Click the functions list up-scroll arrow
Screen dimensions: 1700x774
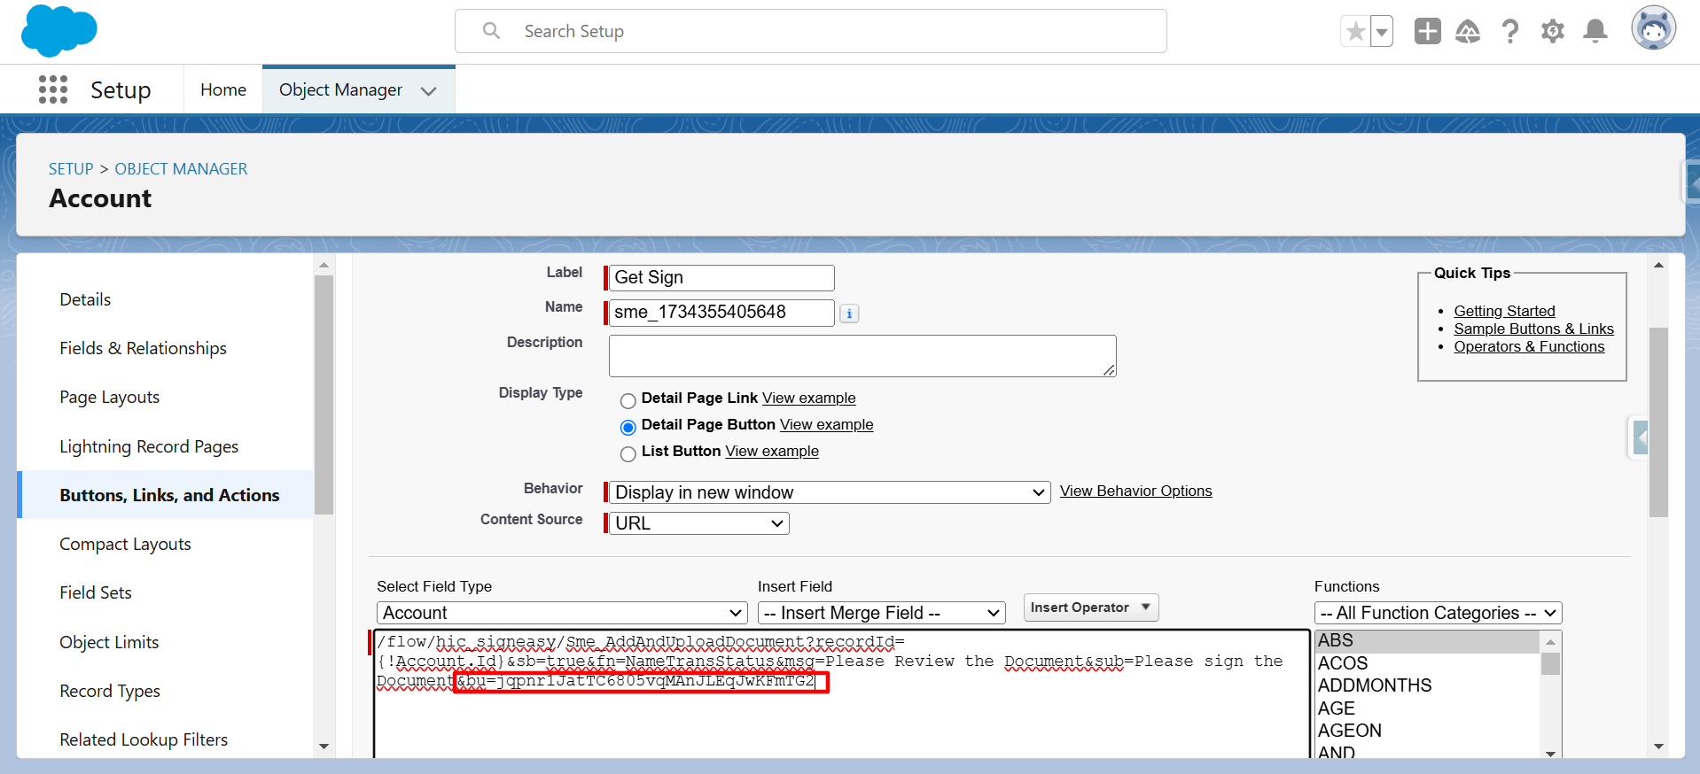point(1550,642)
